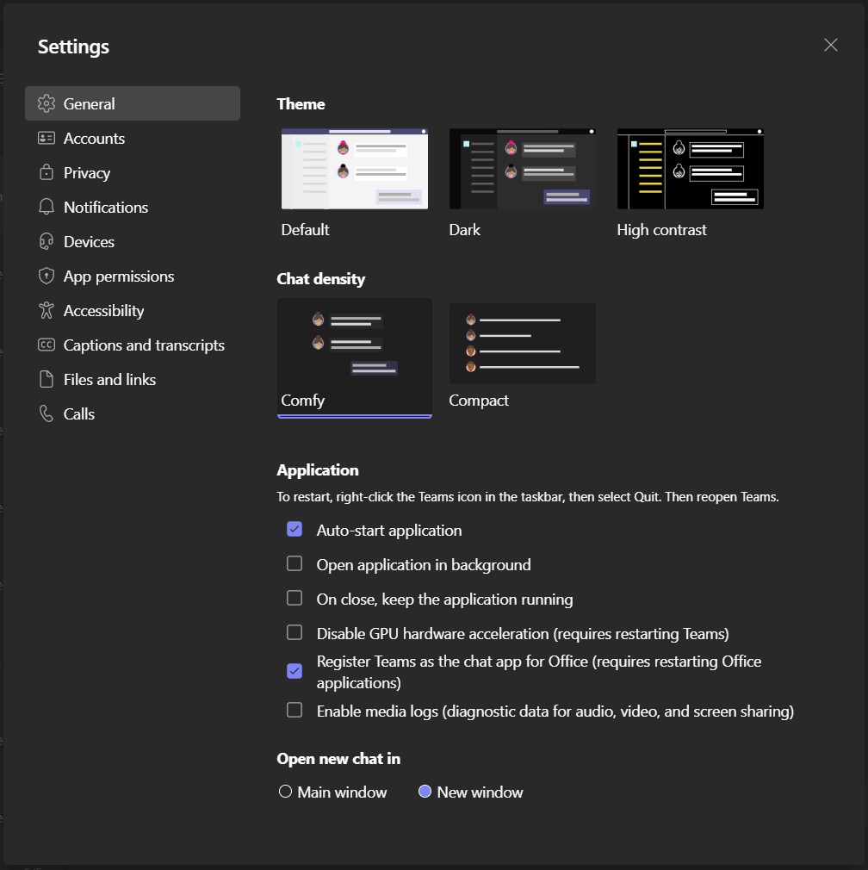This screenshot has width=868, height=870.
Task: Open Files and links via the page icon
Action: pyautogui.click(x=46, y=379)
